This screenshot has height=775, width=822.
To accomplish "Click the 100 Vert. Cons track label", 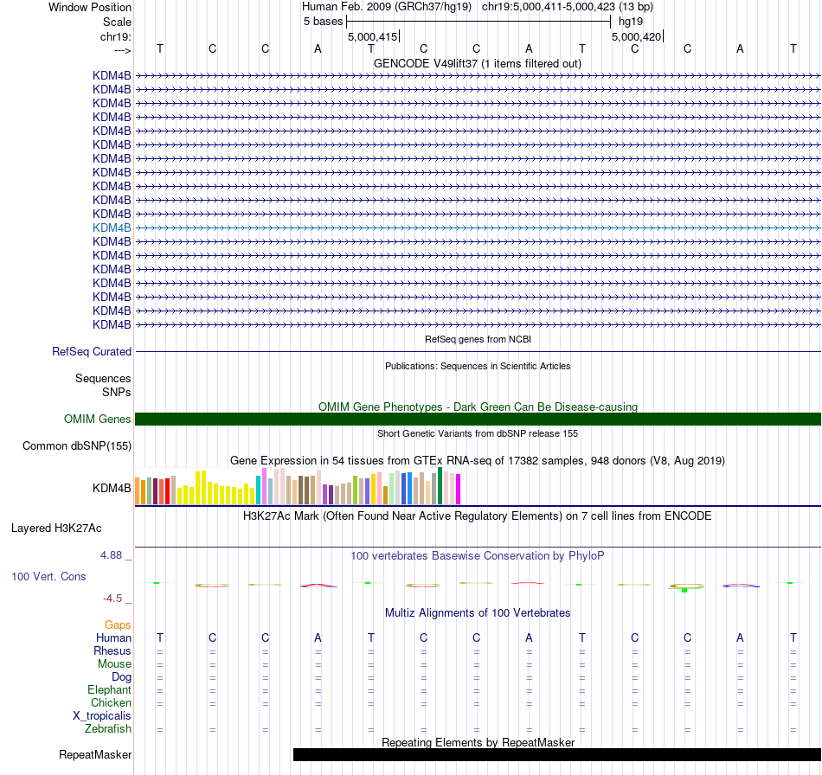I will [x=48, y=576].
